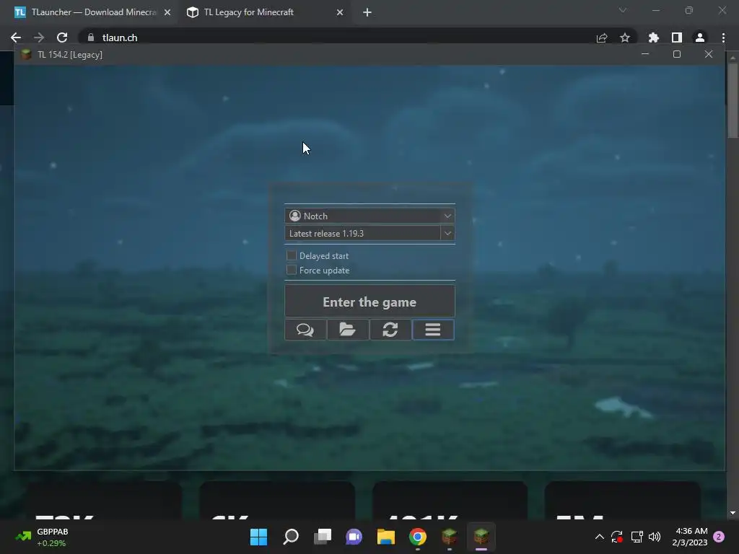The image size is (739, 554).
Task: Open the volume control tray icon
Action: pos(655,537)
